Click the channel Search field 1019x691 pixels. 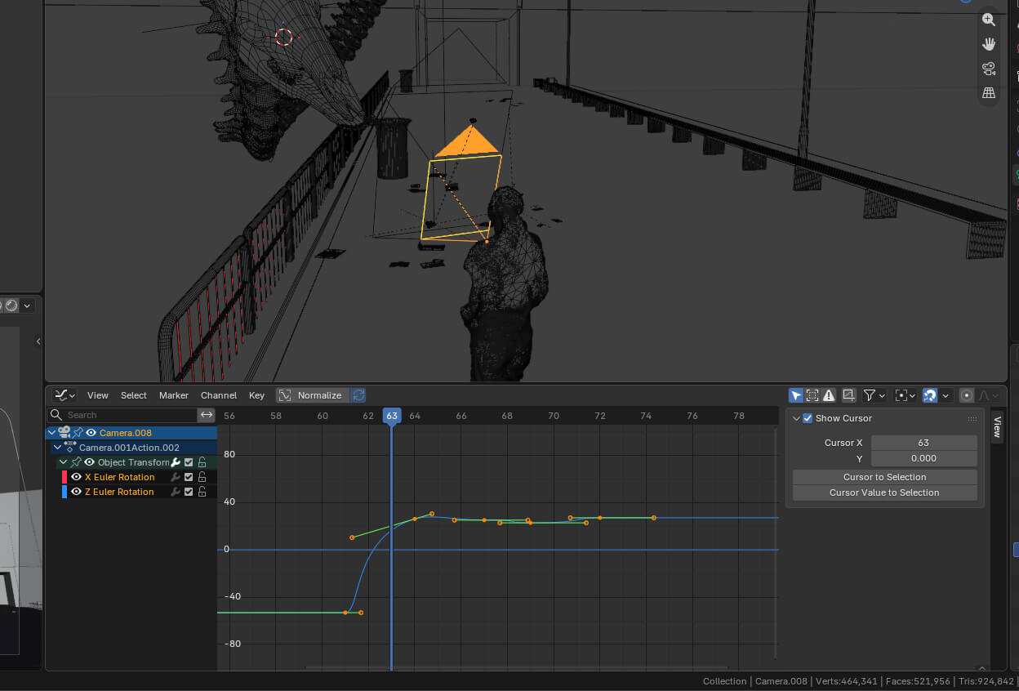pos(122,415)
